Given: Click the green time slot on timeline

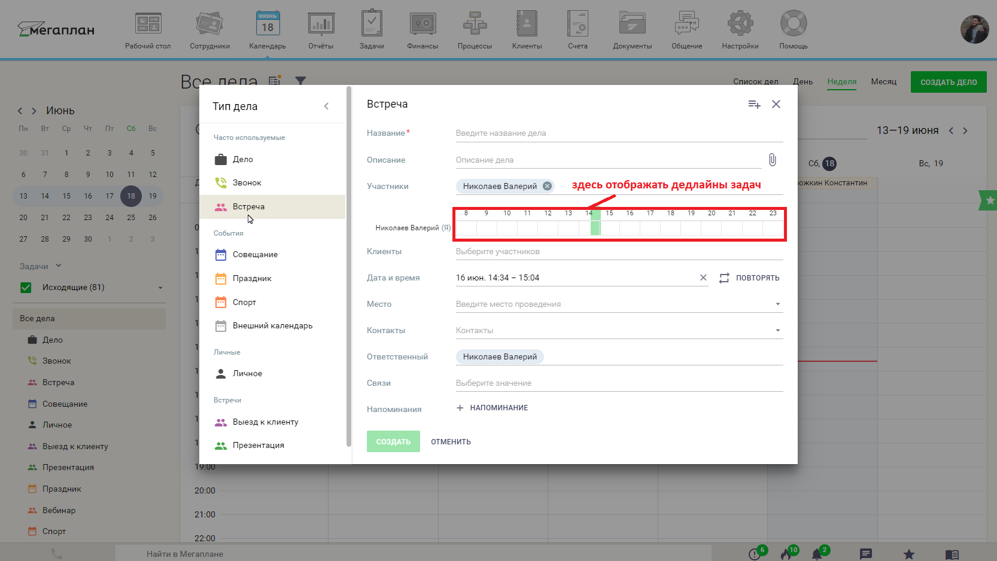Looking at the screenshot, I should 595,228.
